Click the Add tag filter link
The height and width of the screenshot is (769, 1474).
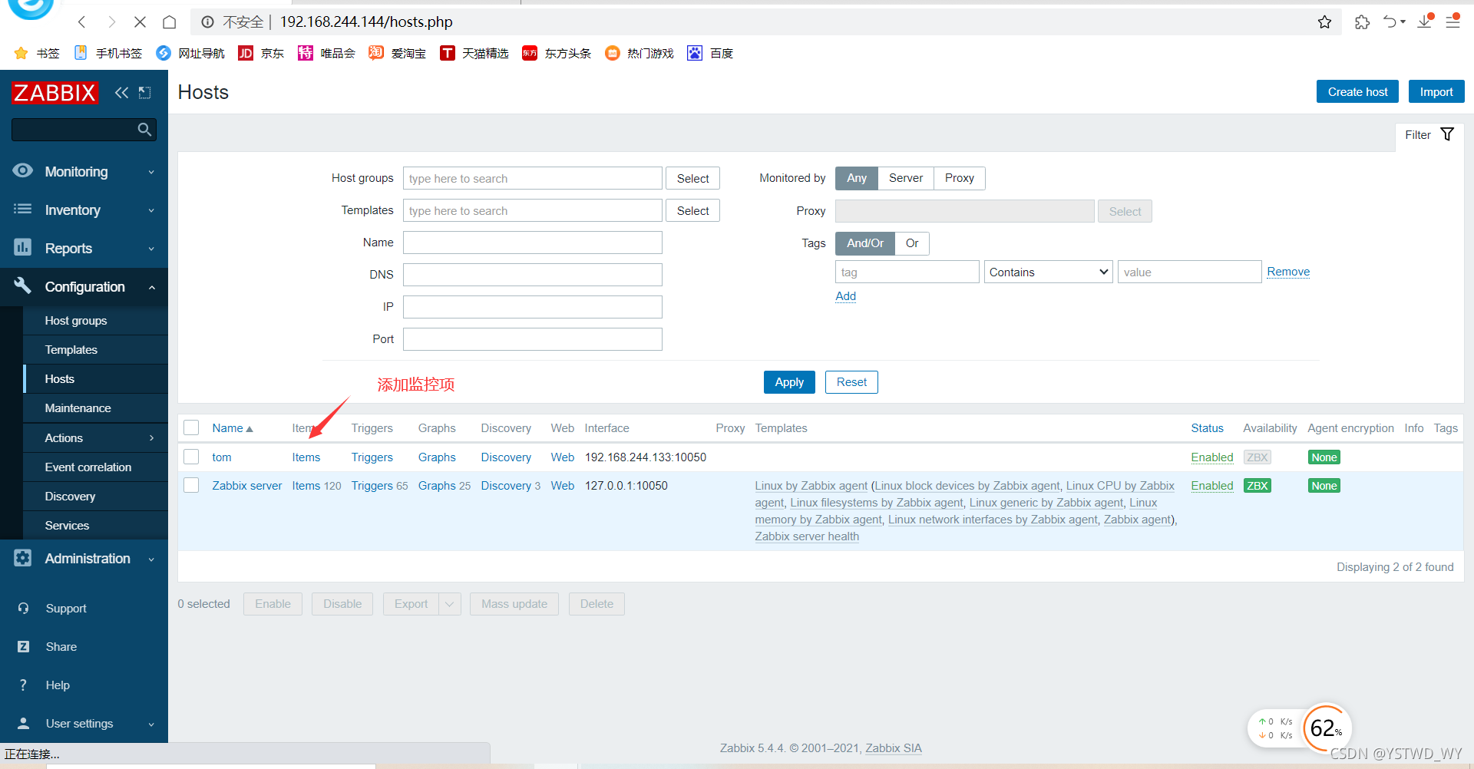coord(845,296)
